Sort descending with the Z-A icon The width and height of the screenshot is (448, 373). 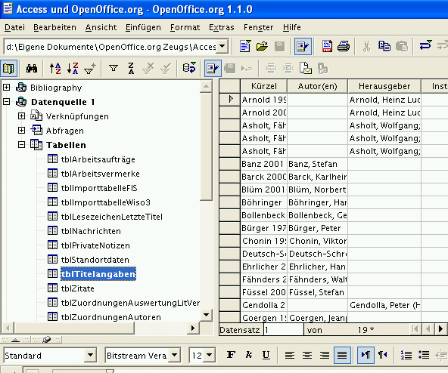pos(73,69)
